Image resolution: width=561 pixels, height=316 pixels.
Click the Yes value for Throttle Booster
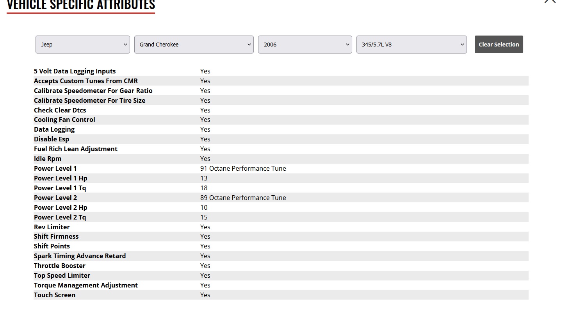[x=205, y=266]
